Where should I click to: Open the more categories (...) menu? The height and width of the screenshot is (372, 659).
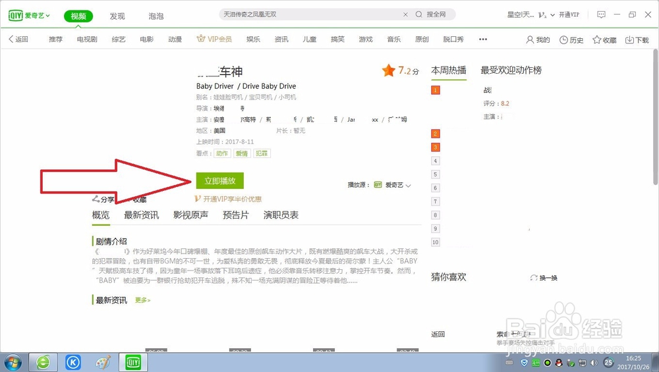(483, 39)
